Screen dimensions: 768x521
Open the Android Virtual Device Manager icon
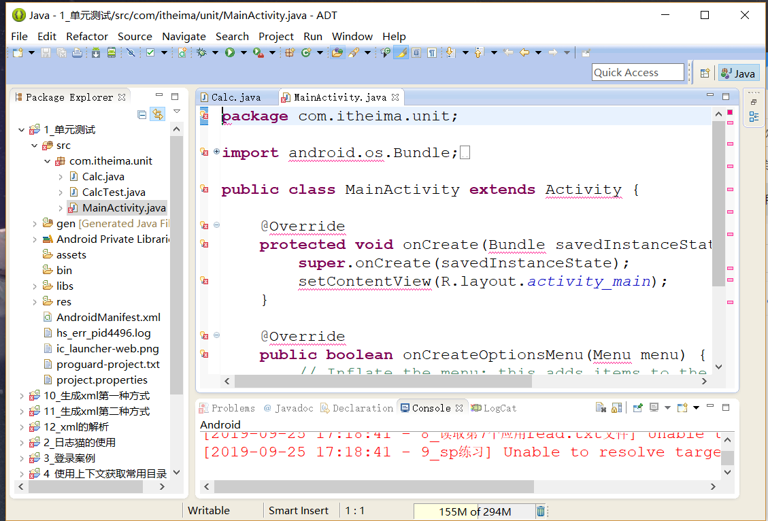pos(112,52)
